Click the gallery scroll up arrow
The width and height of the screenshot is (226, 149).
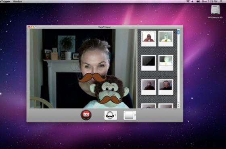(178, 104)
